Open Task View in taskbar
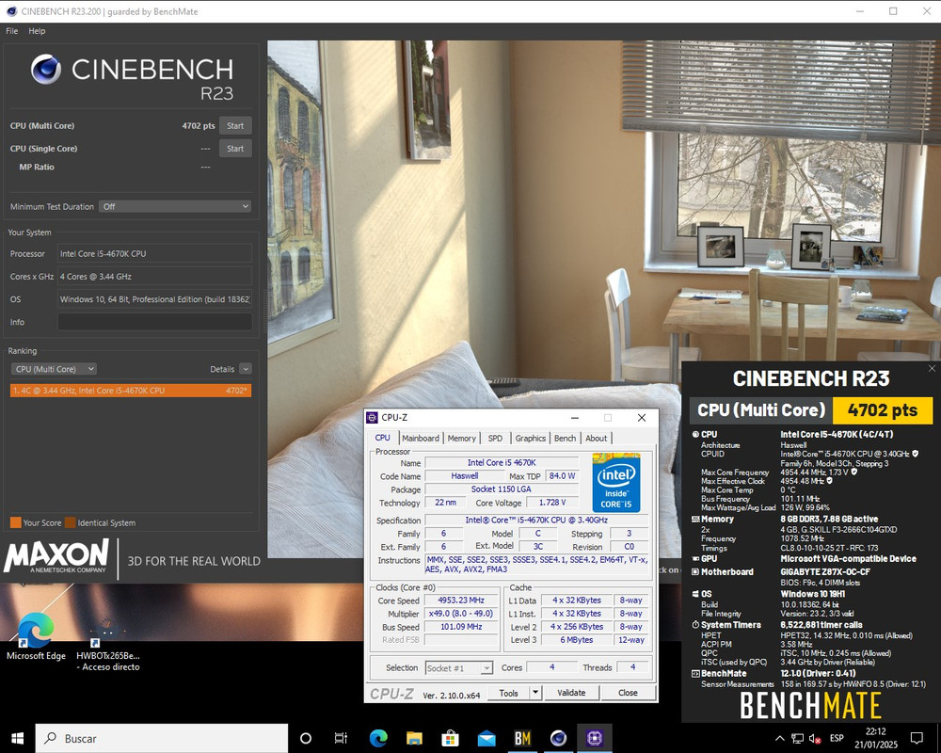941x753 pixels. pyautogui.click(x=341, y=738)
